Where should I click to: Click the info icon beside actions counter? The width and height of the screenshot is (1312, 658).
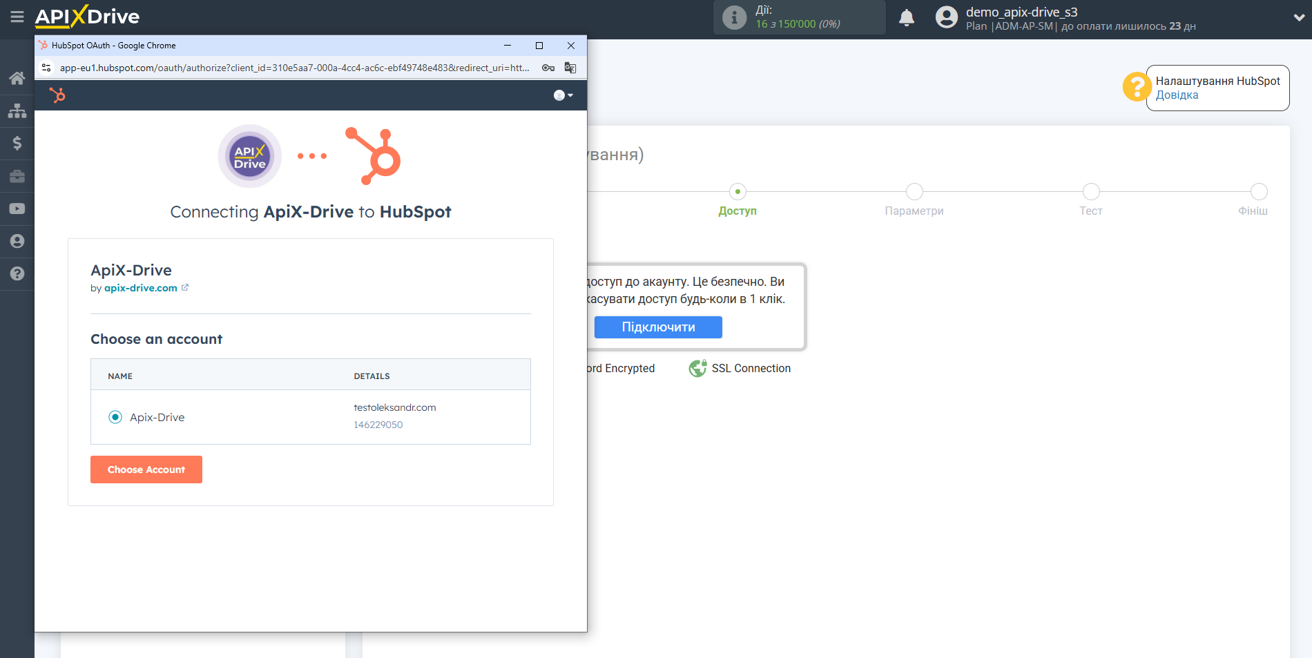734,17
